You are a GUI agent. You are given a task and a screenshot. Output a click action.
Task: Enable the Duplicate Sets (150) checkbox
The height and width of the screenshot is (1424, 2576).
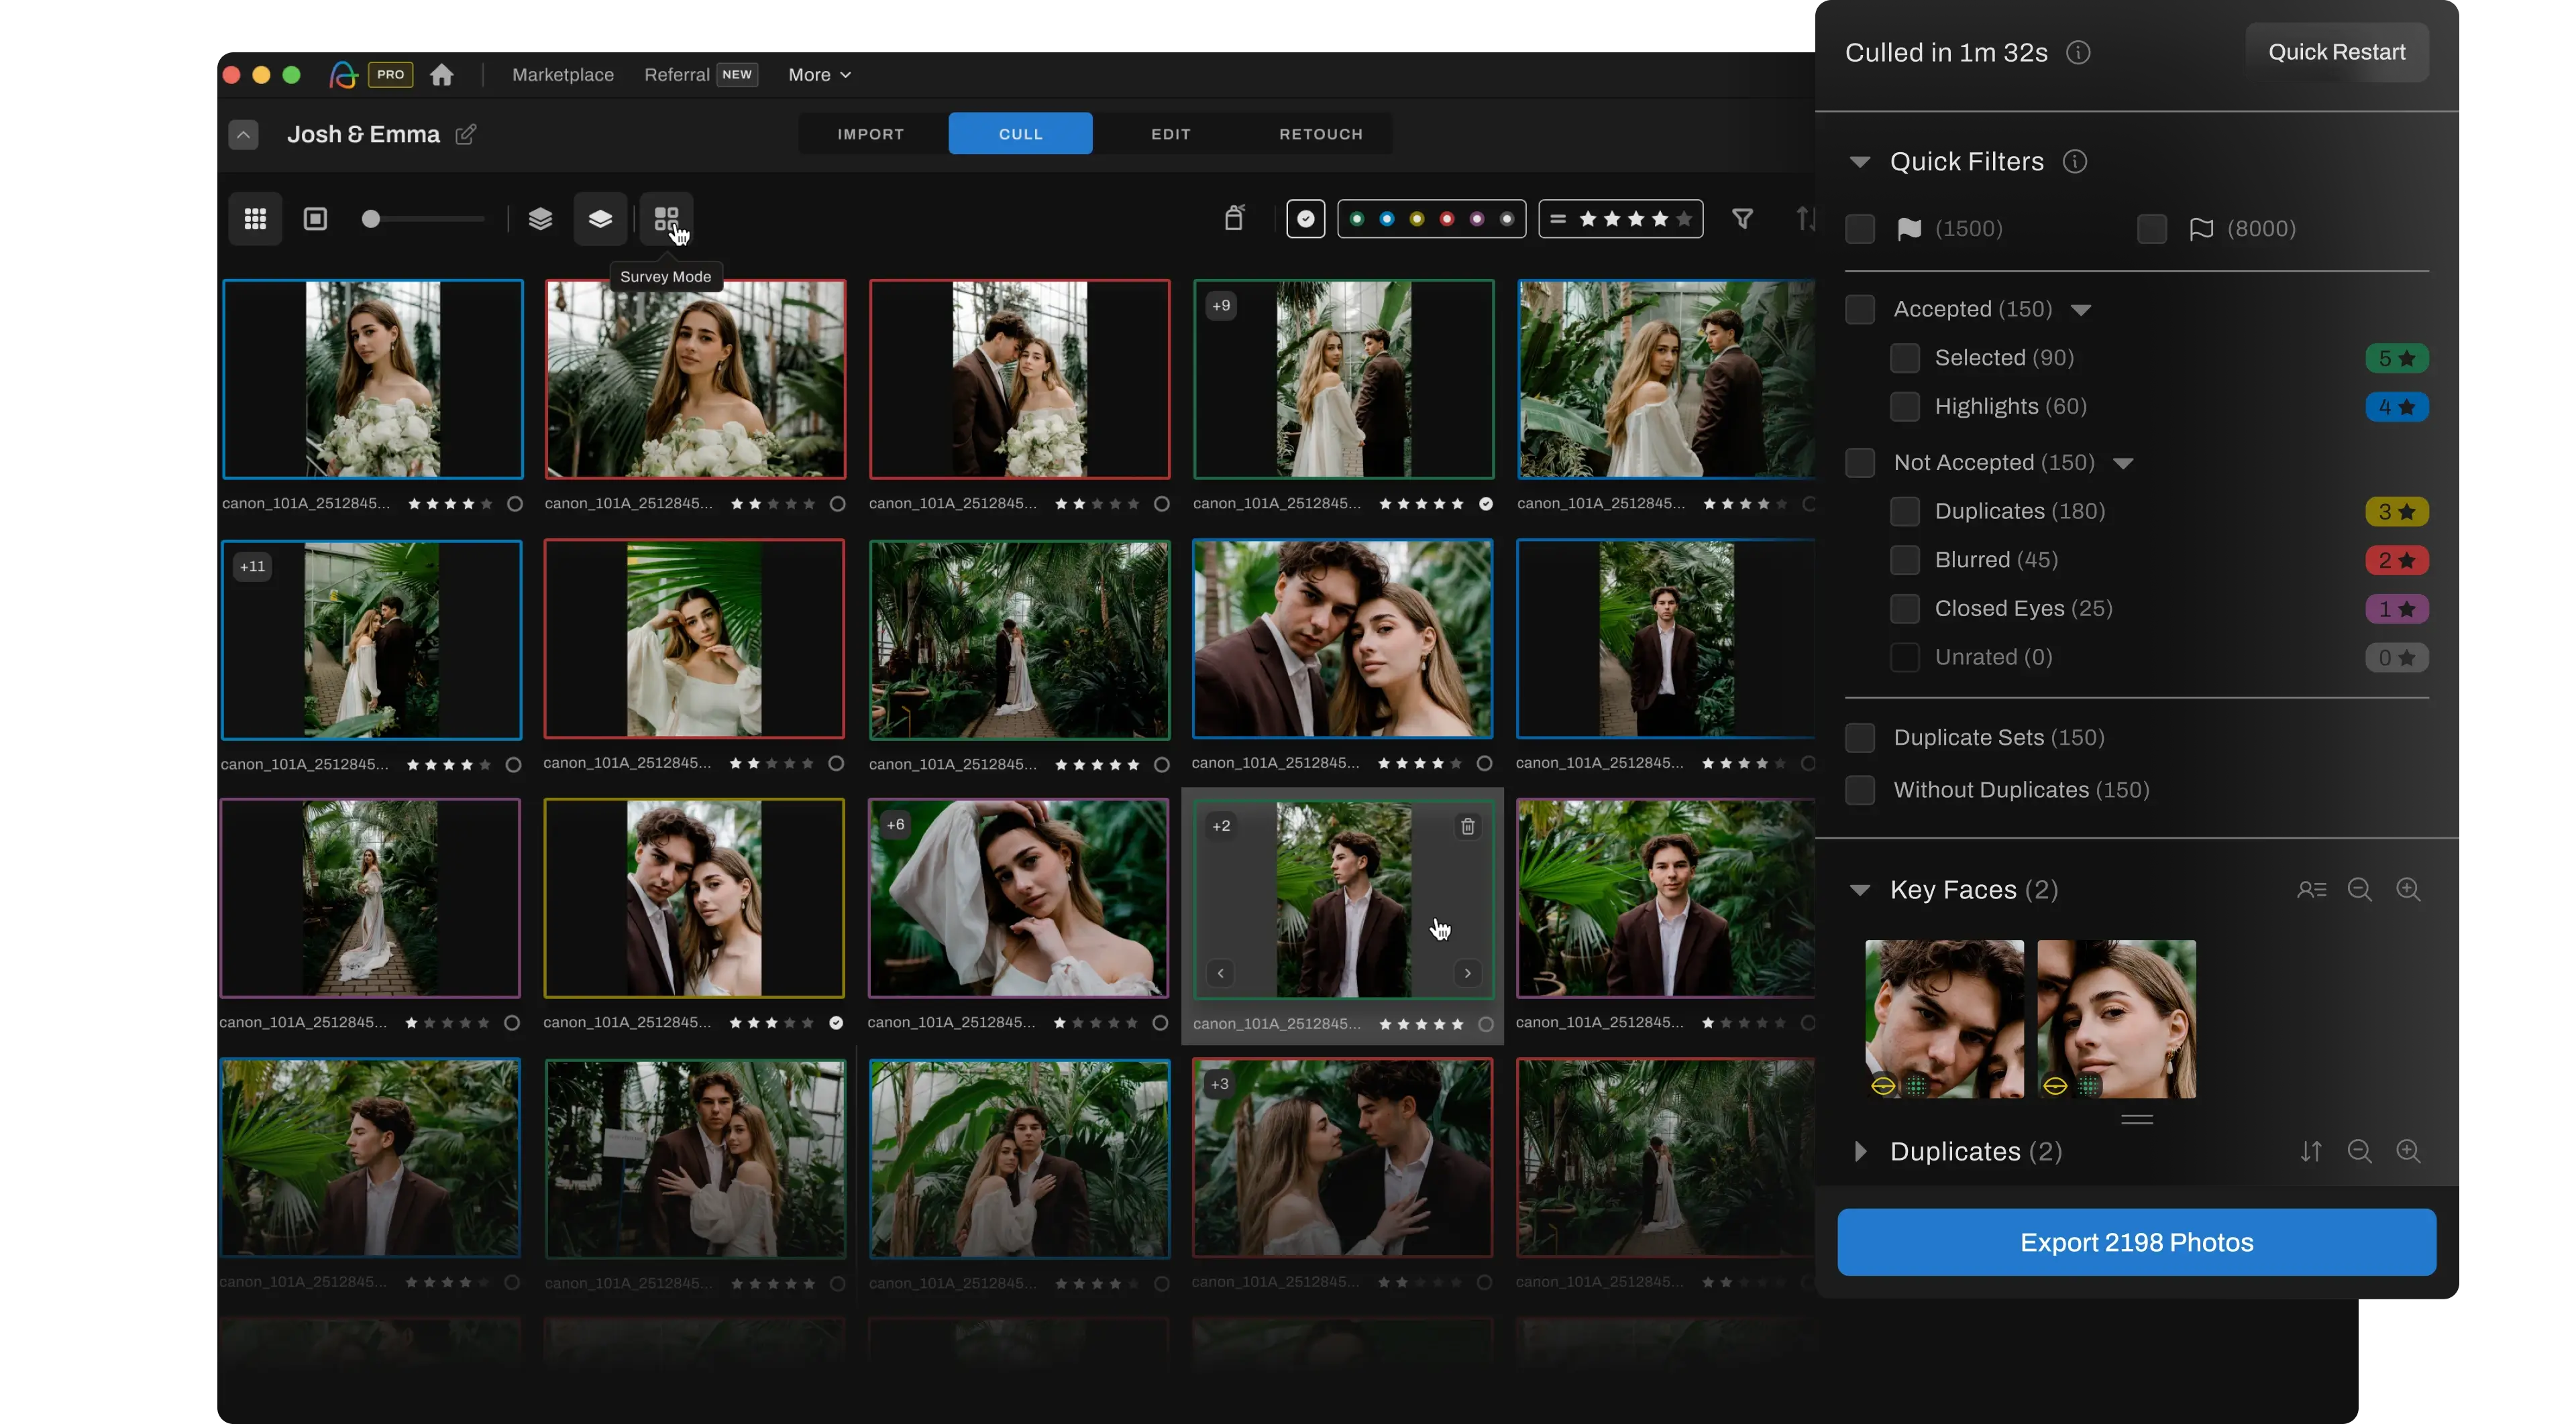(1859, 737)
